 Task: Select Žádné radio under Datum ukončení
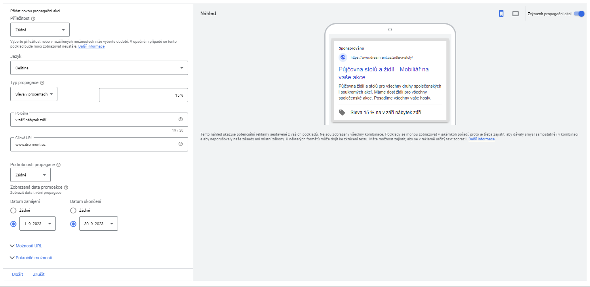tap(73, 210)
